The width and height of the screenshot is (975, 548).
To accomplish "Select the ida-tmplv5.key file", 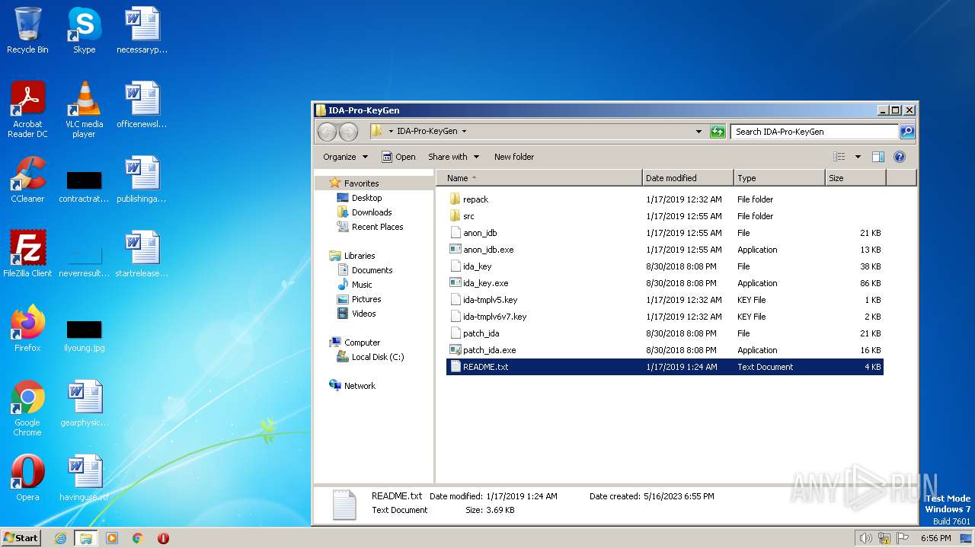I will (x=664, y=300).
